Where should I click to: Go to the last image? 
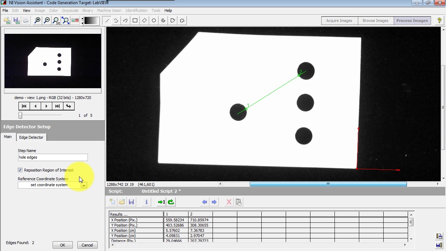pos(57,106)
